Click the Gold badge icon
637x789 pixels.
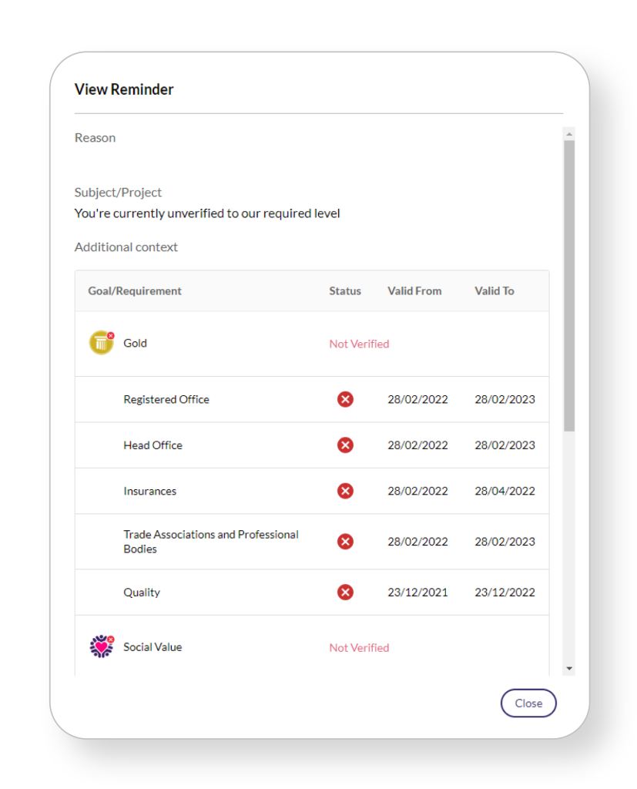[x=101, y=343]
